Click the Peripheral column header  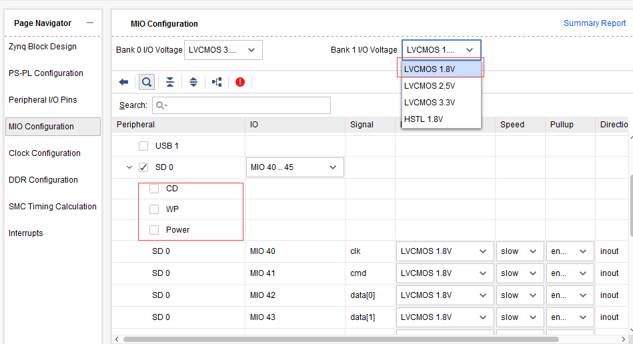pyautogui.click(x=179, y=125)
